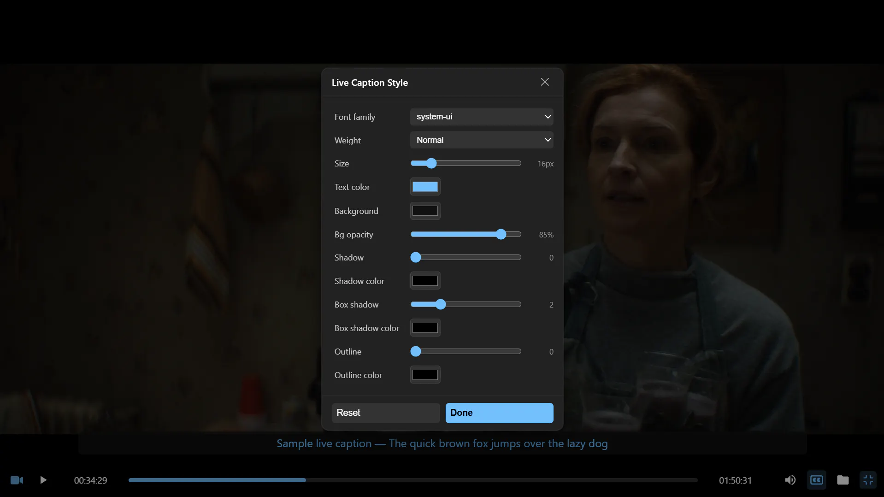The width and height of the screenshot is (884, 497).
Task: Open the Shadow color swatch
Action: pos(425,281)
